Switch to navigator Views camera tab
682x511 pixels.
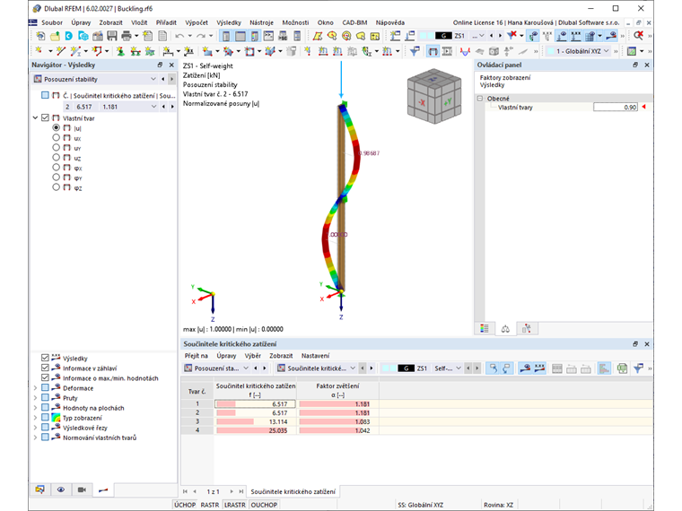[82, 489]
